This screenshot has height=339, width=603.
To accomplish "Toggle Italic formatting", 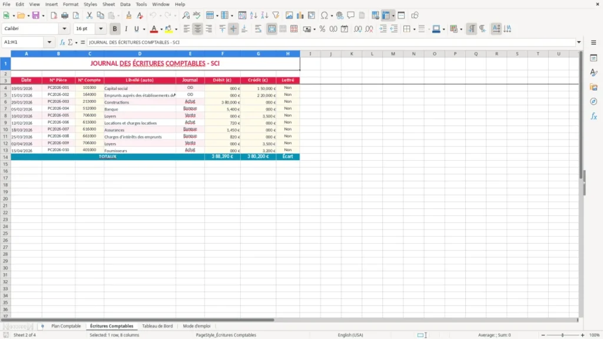I will [126, 29].
